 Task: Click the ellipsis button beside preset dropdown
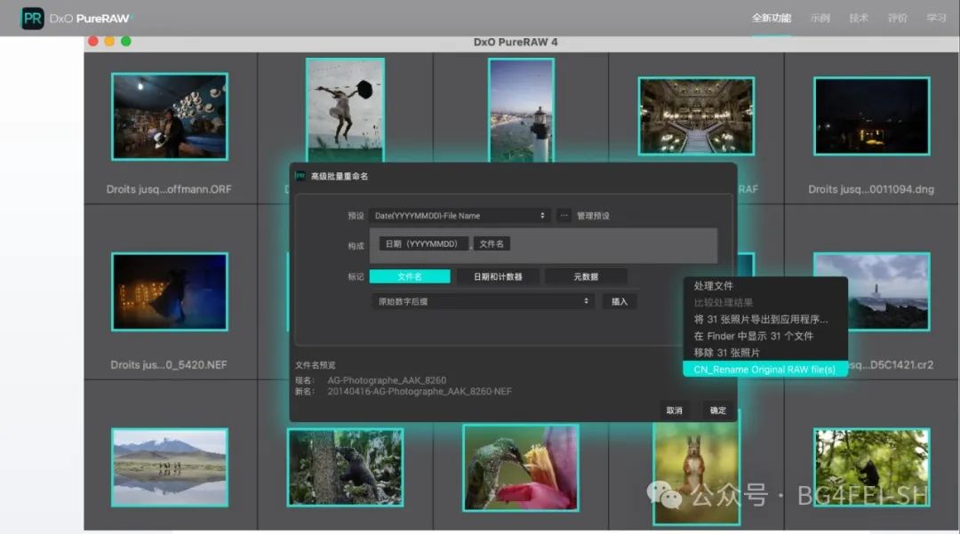click(x=564, y=215)
